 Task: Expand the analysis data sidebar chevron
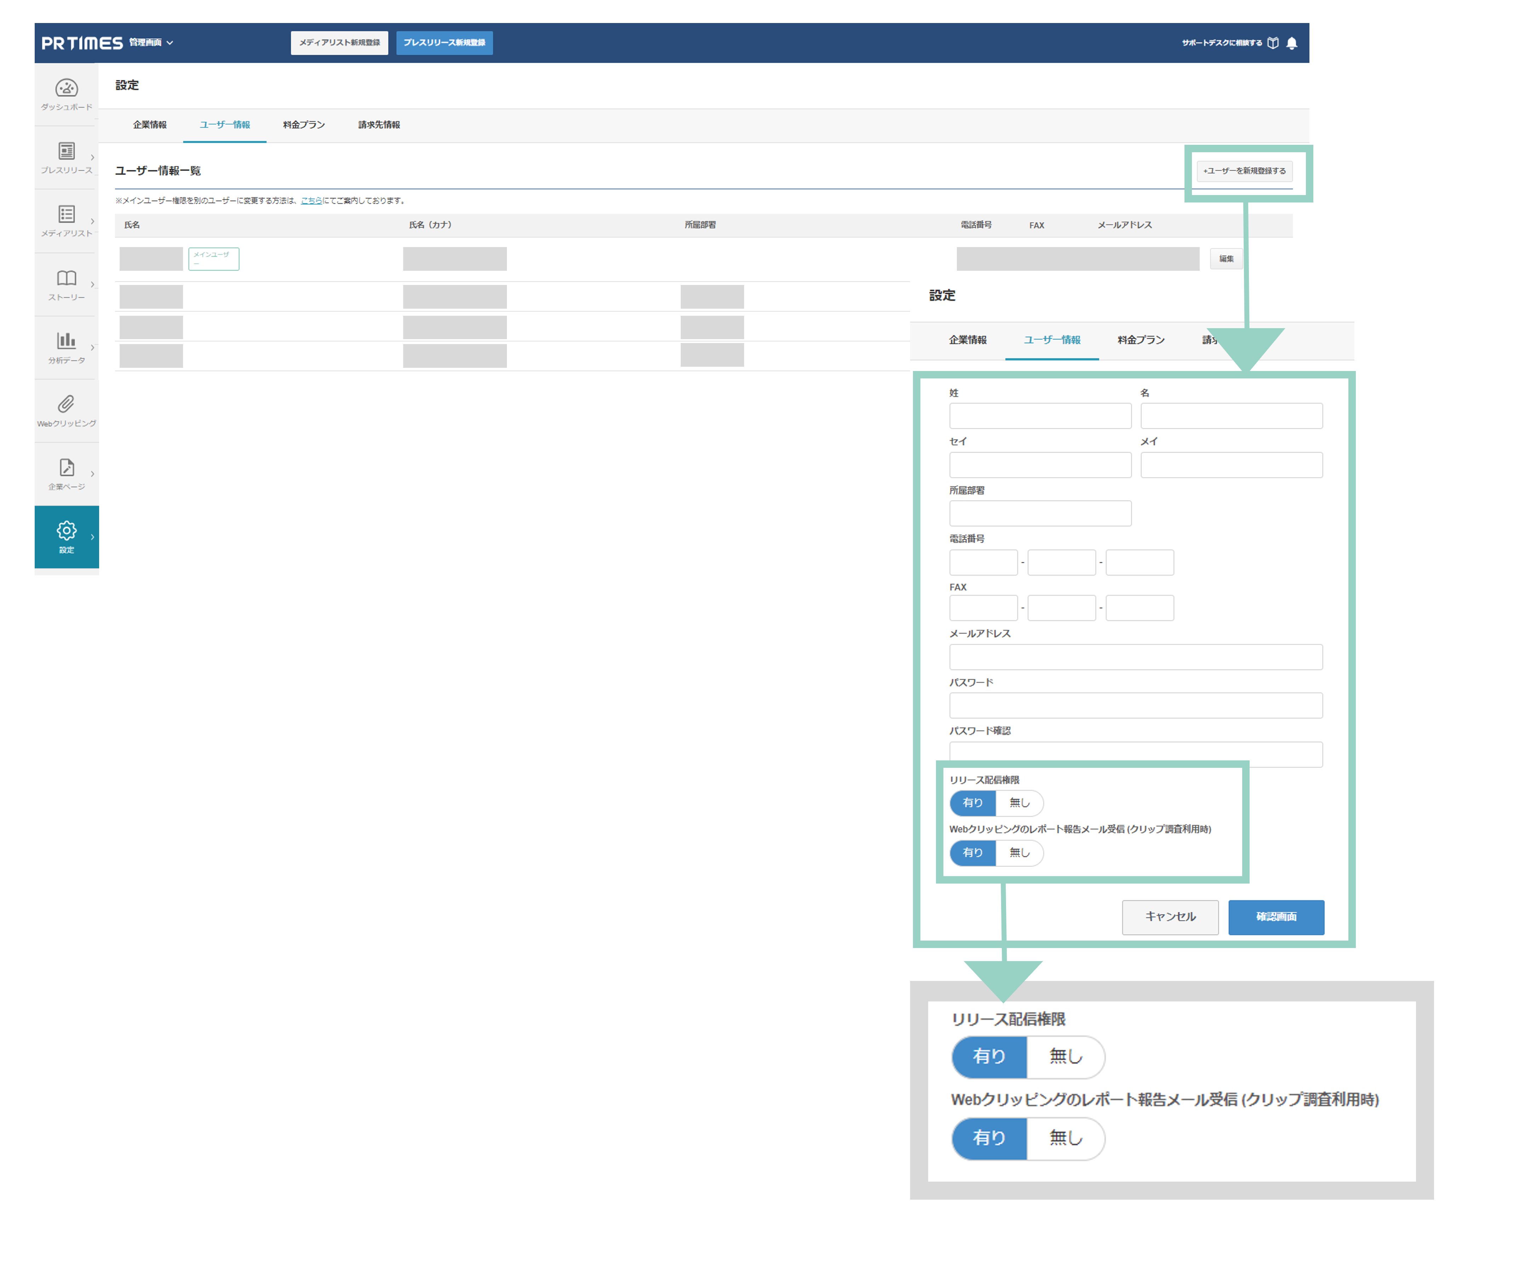tap(92, 347)
